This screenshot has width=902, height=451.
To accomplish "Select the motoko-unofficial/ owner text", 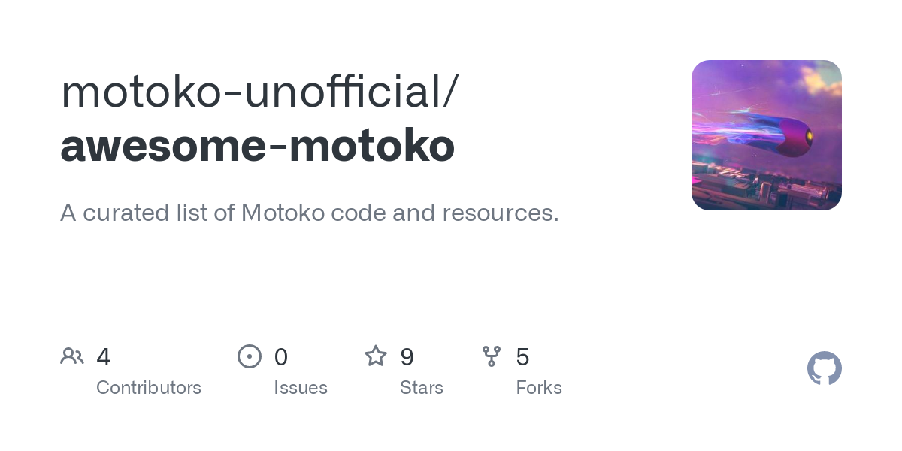I will pos(259,91).
